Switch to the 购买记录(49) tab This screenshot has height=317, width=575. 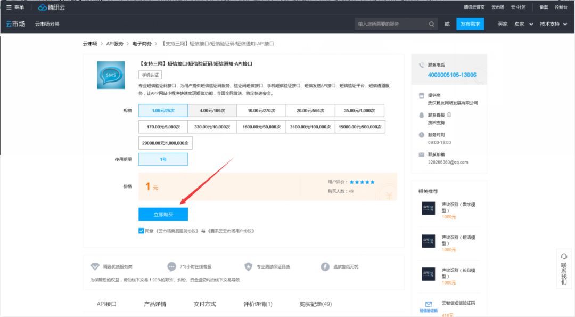[316, 304]
